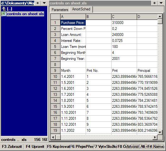The height and width of the screenshot is (151, 166).
Task: Click F5 Kopírovat button
Action: [x=58, y=147]
